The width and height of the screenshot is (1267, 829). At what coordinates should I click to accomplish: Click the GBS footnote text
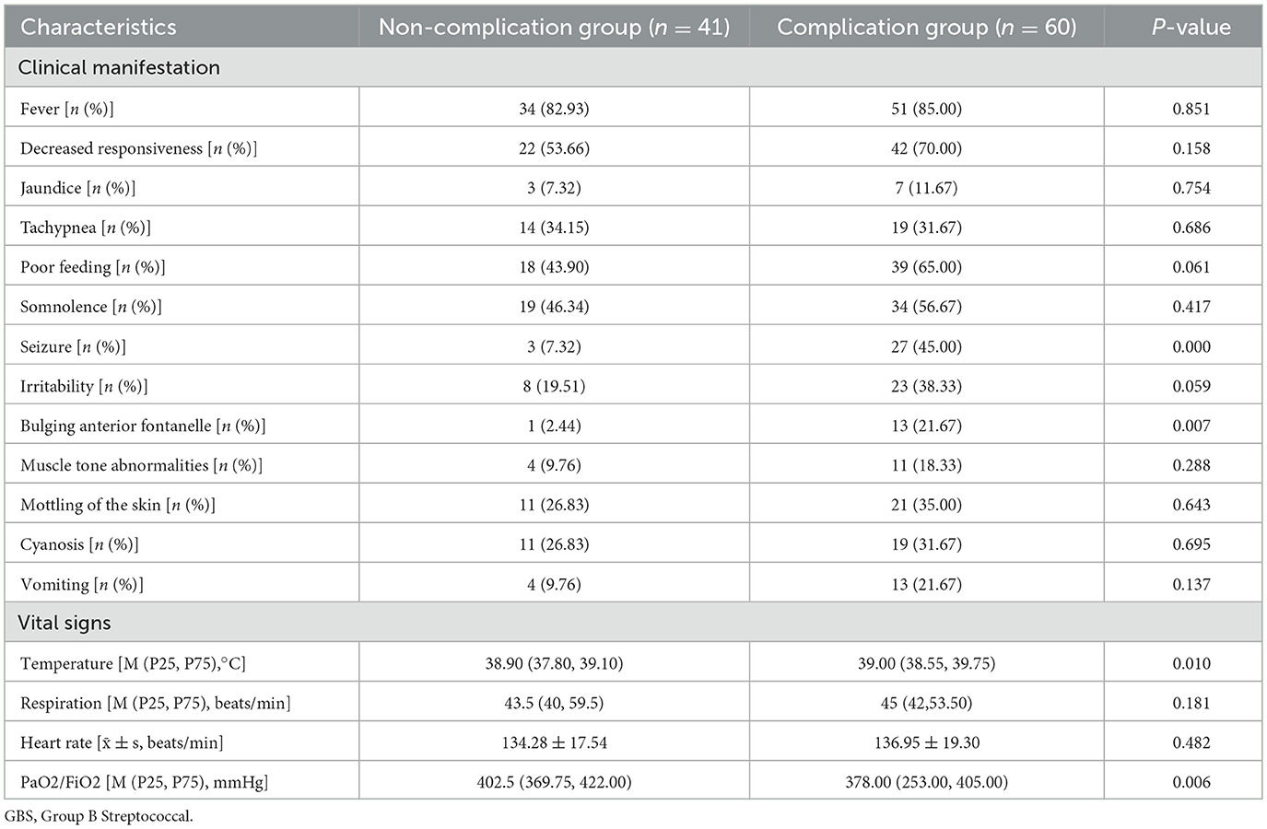[99, 816]
